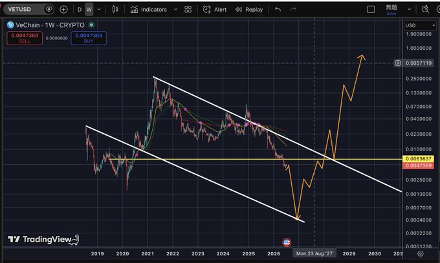This screenshot has width=440, height=263.
Task: Click the 2021 label on time axis
Action: [148, 253]
